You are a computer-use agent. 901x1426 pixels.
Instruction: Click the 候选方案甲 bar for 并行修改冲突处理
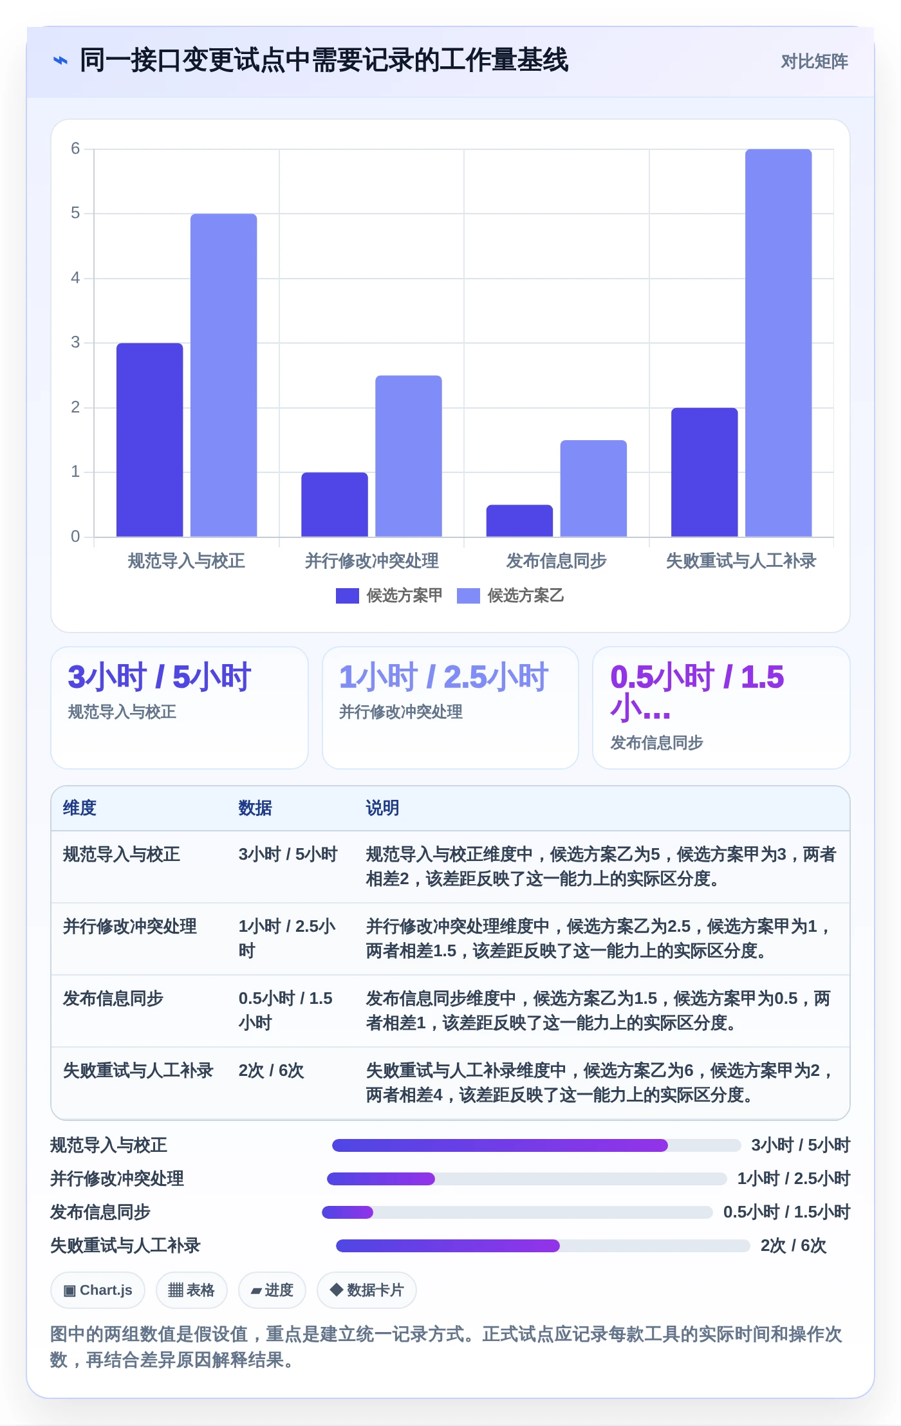coord(335,505)
